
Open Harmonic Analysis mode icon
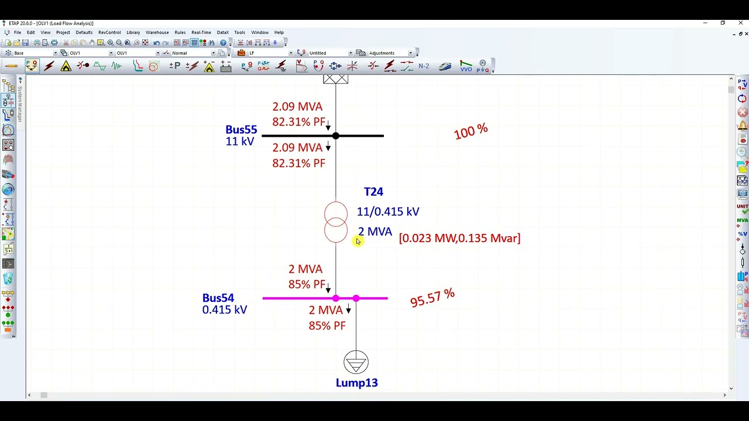(99, 66)
